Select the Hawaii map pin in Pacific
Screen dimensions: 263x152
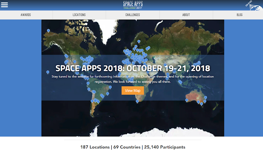pyautogui.click(x=48, y=72)
